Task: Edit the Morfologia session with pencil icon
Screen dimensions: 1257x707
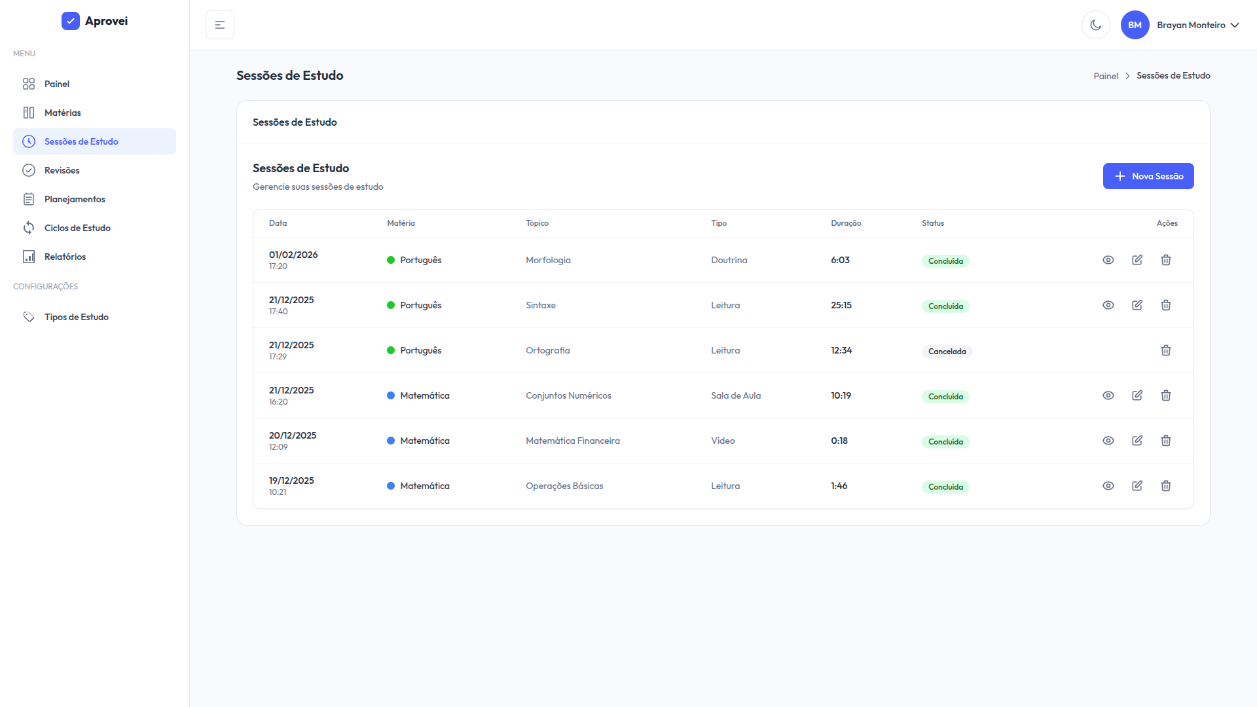Action: click(1137, 260)
